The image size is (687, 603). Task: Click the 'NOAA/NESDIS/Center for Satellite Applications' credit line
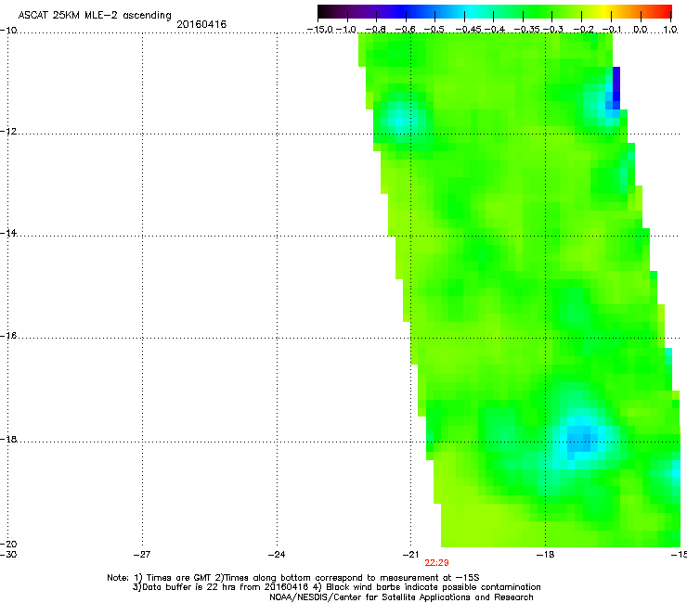click(401, 597)
